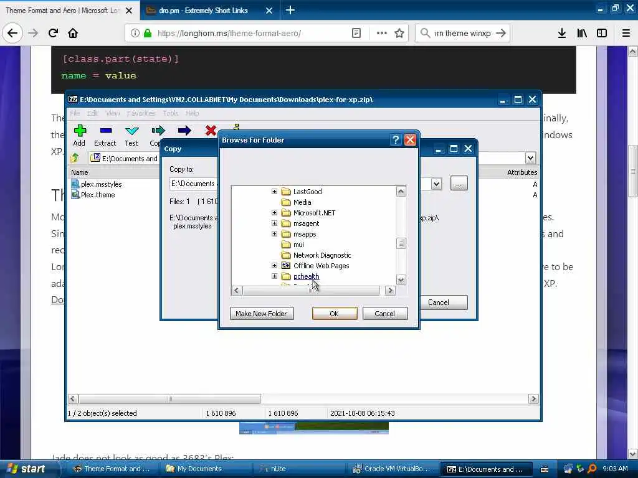The width and height of the screenshot is (638, 478).
Task: Go to the Firefox home page
Action: pyautogui.click(x=73, y=33)
